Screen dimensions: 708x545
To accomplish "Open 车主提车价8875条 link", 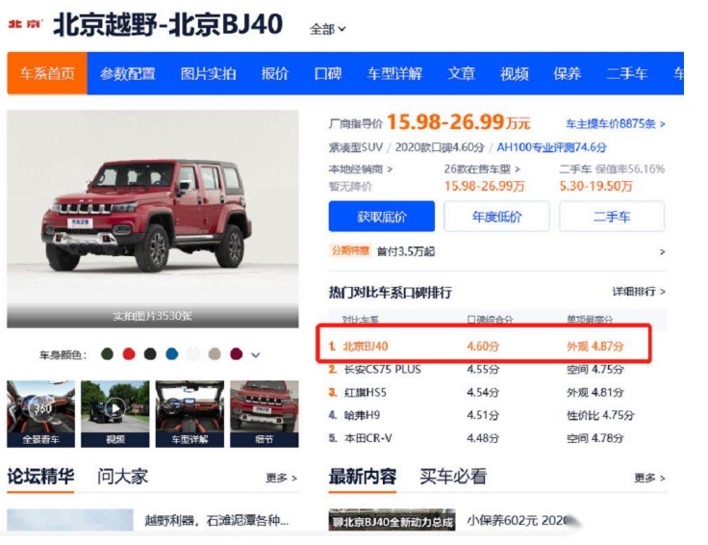I will [616, 124].
